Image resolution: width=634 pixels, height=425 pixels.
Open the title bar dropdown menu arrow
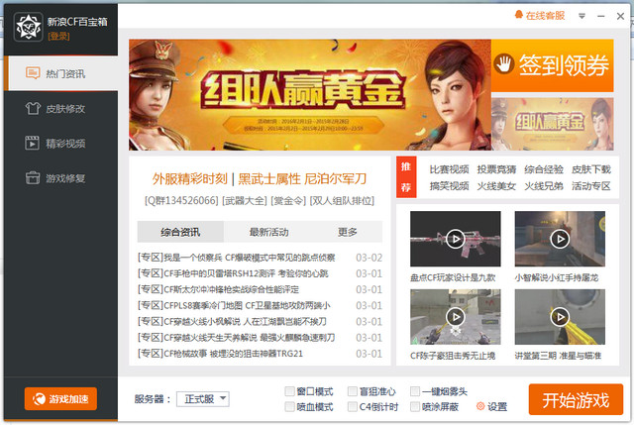(x=581, y=16)
